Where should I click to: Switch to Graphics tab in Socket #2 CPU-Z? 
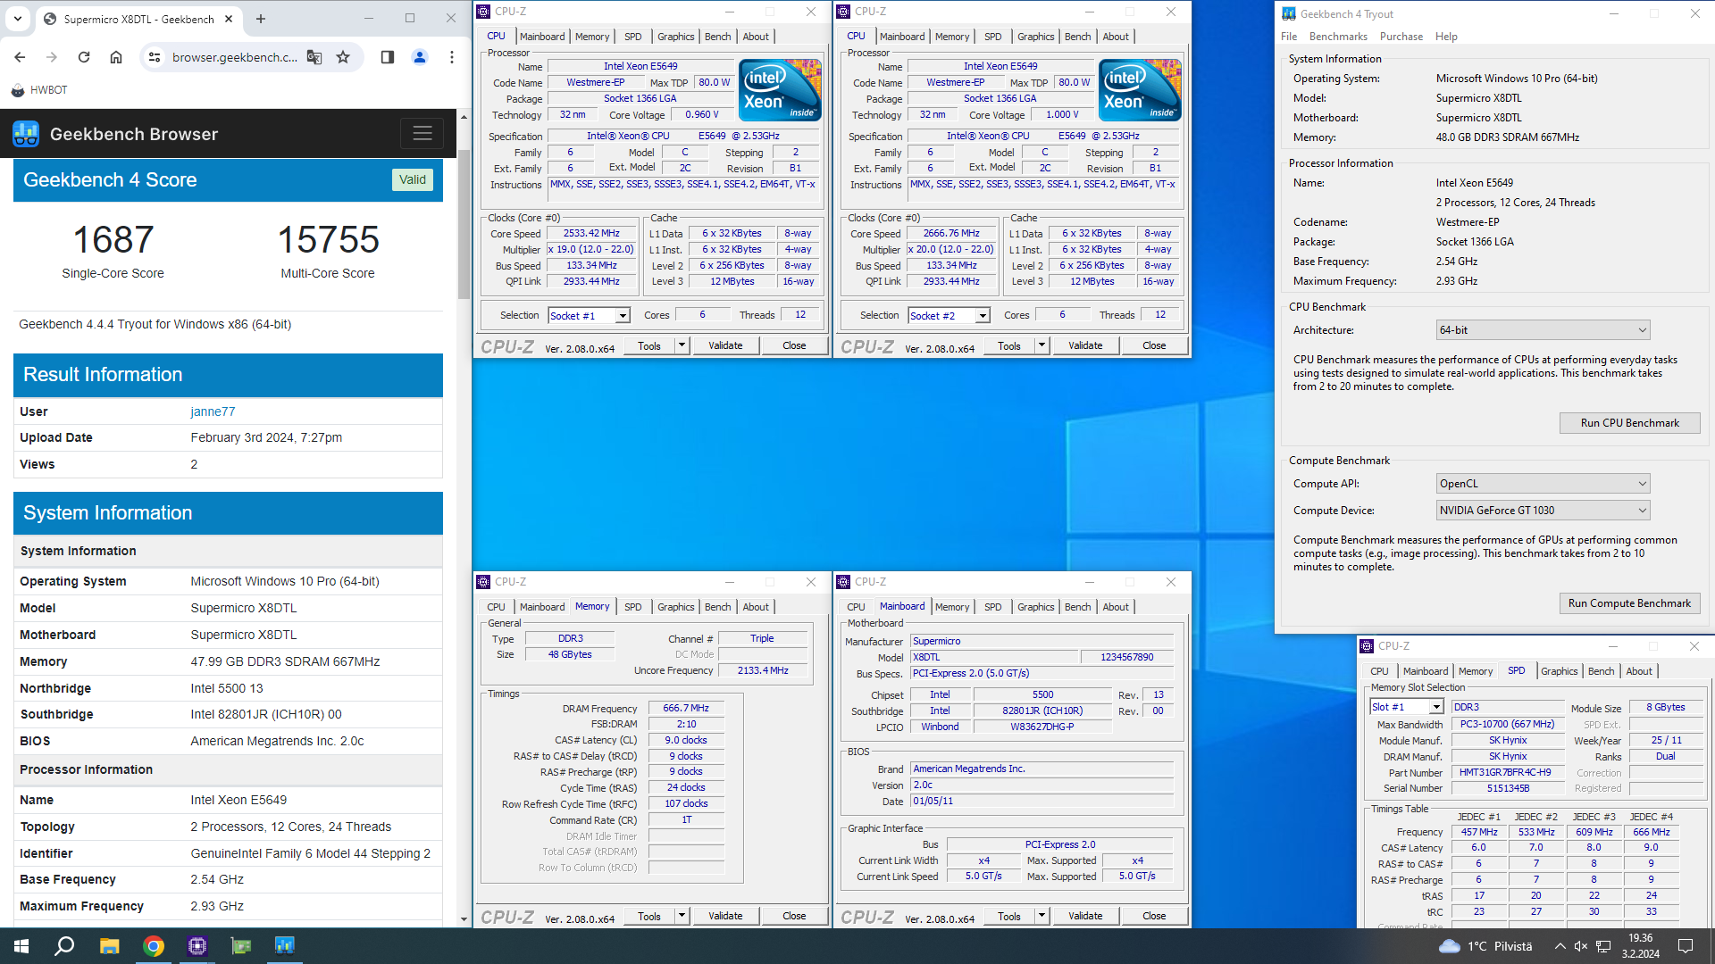coord(1035,37)
